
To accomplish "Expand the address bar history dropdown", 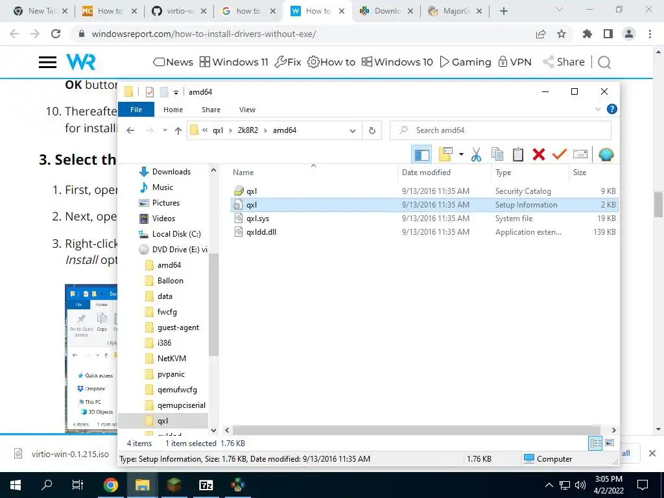I will [x=352, y=130].
